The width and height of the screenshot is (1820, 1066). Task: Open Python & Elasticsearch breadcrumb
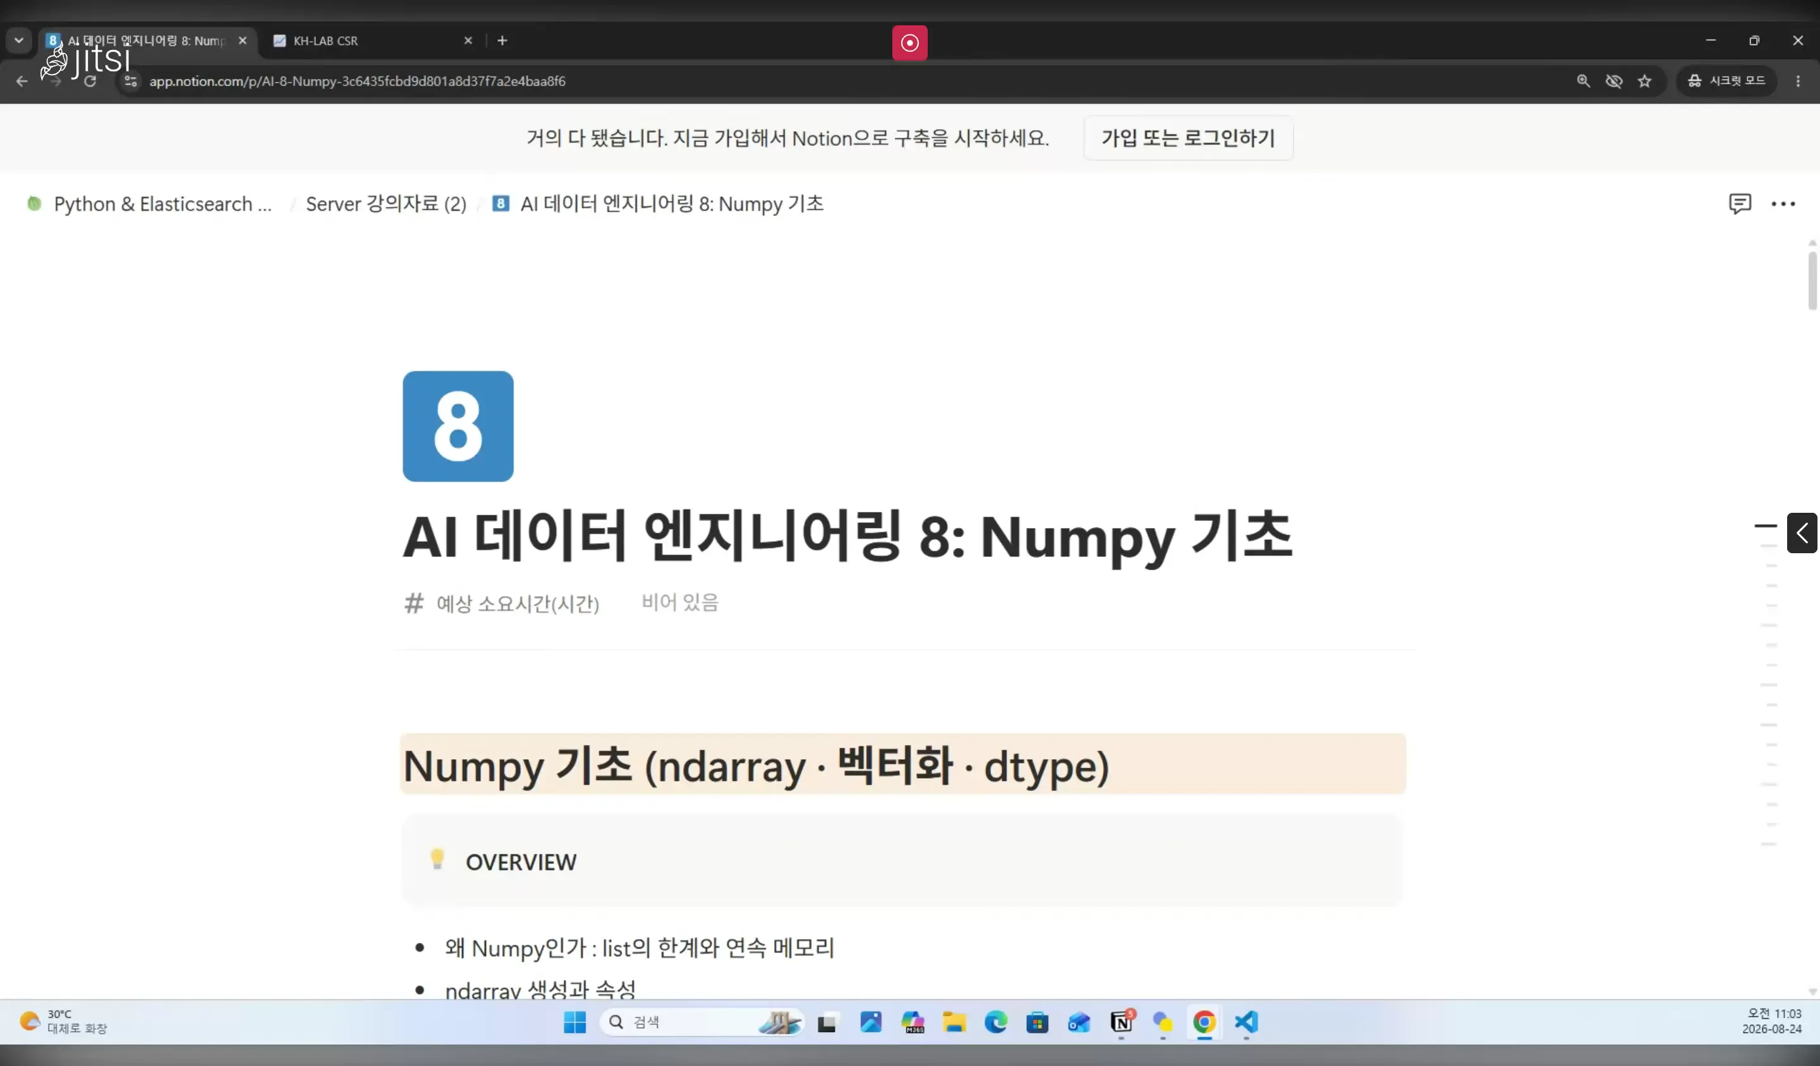[150, 203]
